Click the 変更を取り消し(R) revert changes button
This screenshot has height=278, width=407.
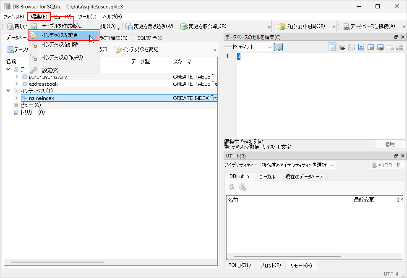pyautogui.click(x=203, y=26)
